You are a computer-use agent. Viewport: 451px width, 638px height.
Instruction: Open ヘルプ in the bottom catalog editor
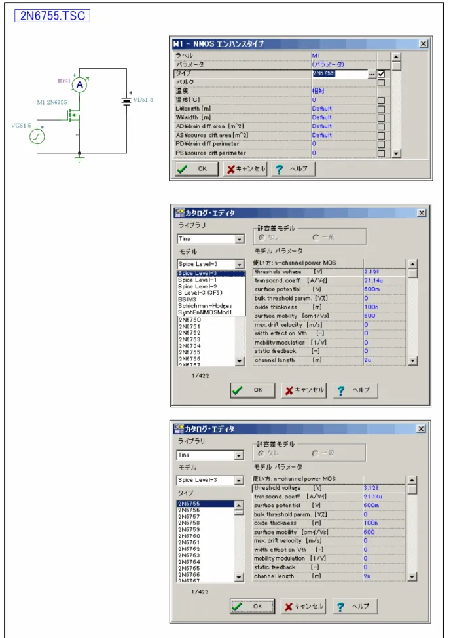[x=355, y=607]
